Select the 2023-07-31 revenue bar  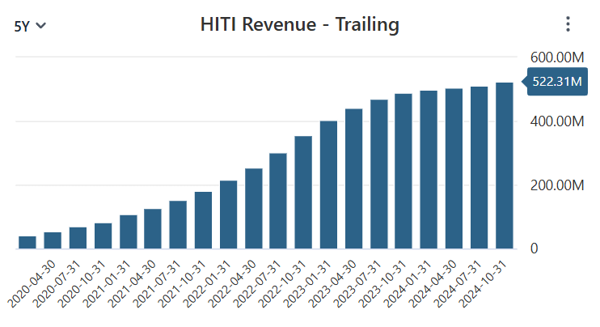[378, 174]
